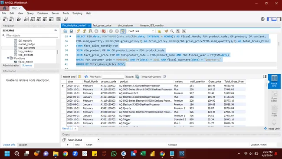Viewport: 282px width, 159px height.
Task: Select top_products in schema tree
Action: (26, 55)
